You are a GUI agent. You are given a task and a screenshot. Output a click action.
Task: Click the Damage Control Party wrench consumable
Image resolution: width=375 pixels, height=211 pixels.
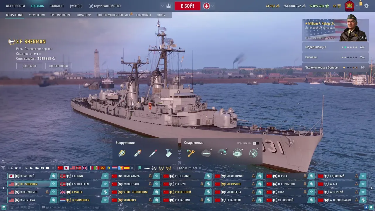coord(191,153)
